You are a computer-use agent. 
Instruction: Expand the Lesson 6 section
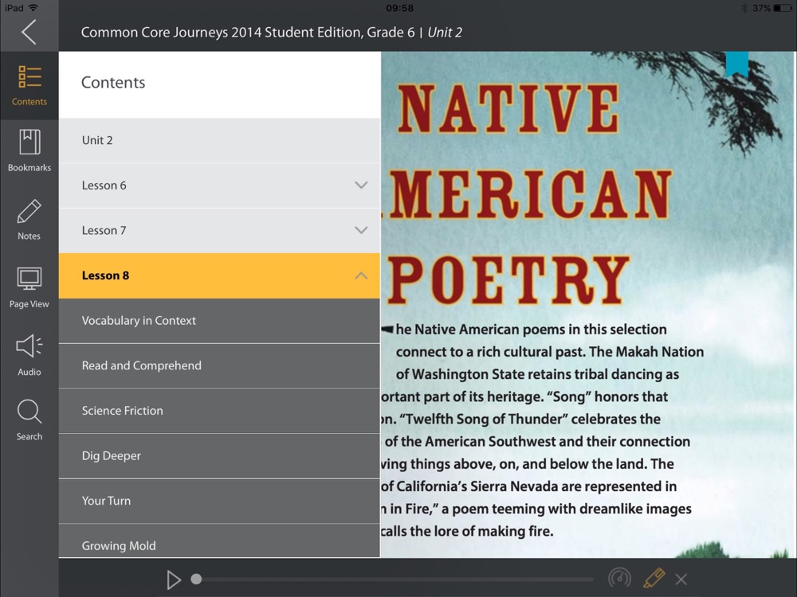(361, 185)
